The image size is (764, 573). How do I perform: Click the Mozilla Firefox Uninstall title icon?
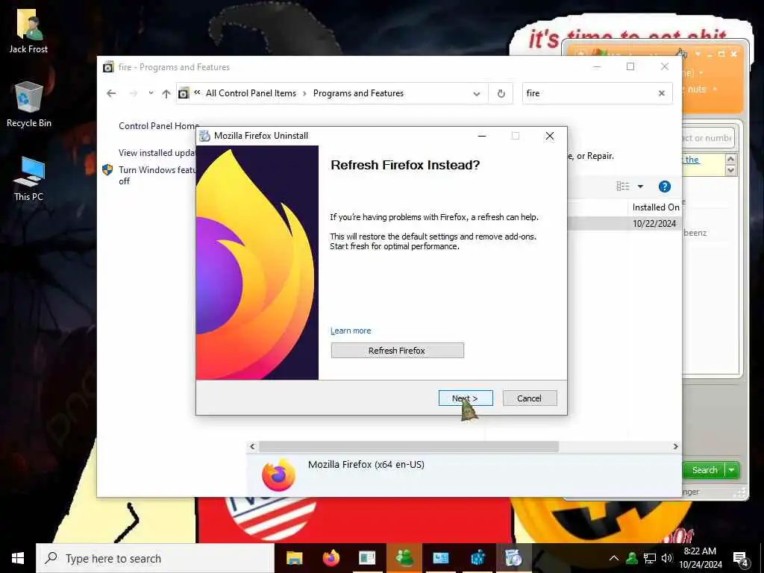click(204, 136)
